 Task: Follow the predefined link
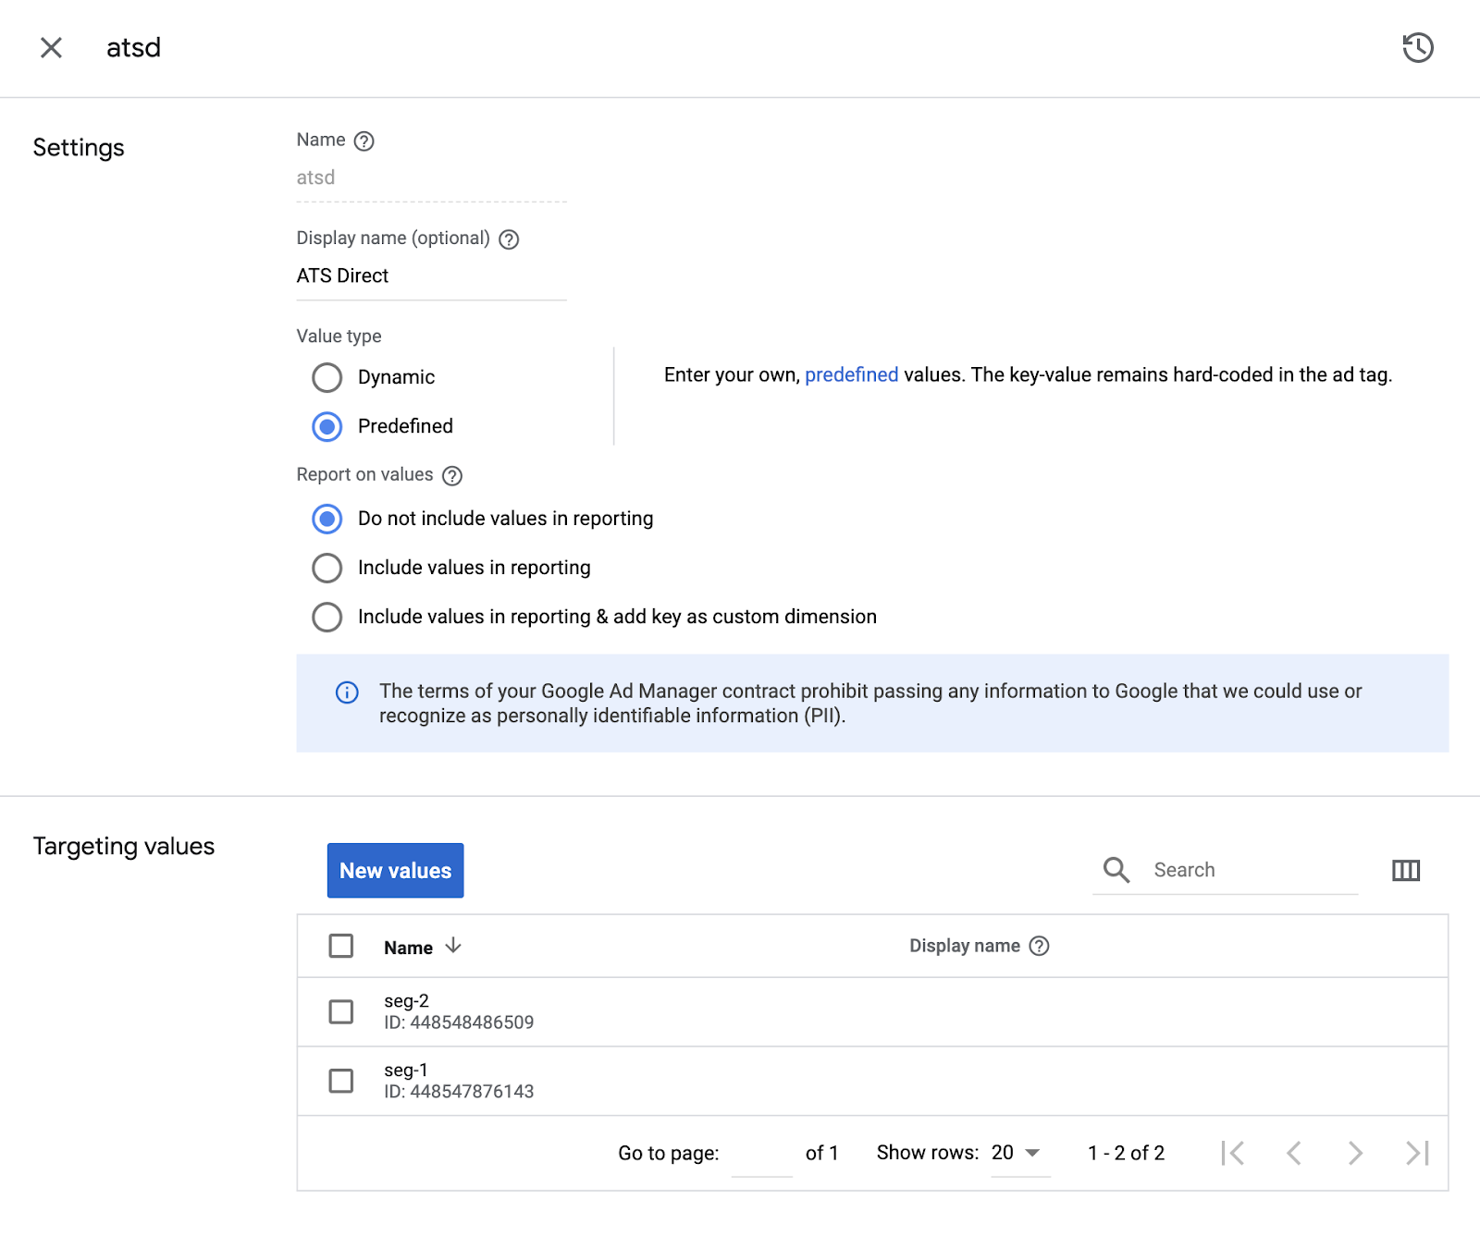[x=851, y=374]
